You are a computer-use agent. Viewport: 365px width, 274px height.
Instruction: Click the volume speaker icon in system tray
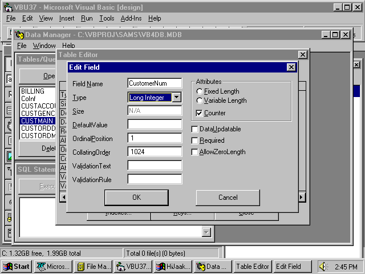point(323,267)
